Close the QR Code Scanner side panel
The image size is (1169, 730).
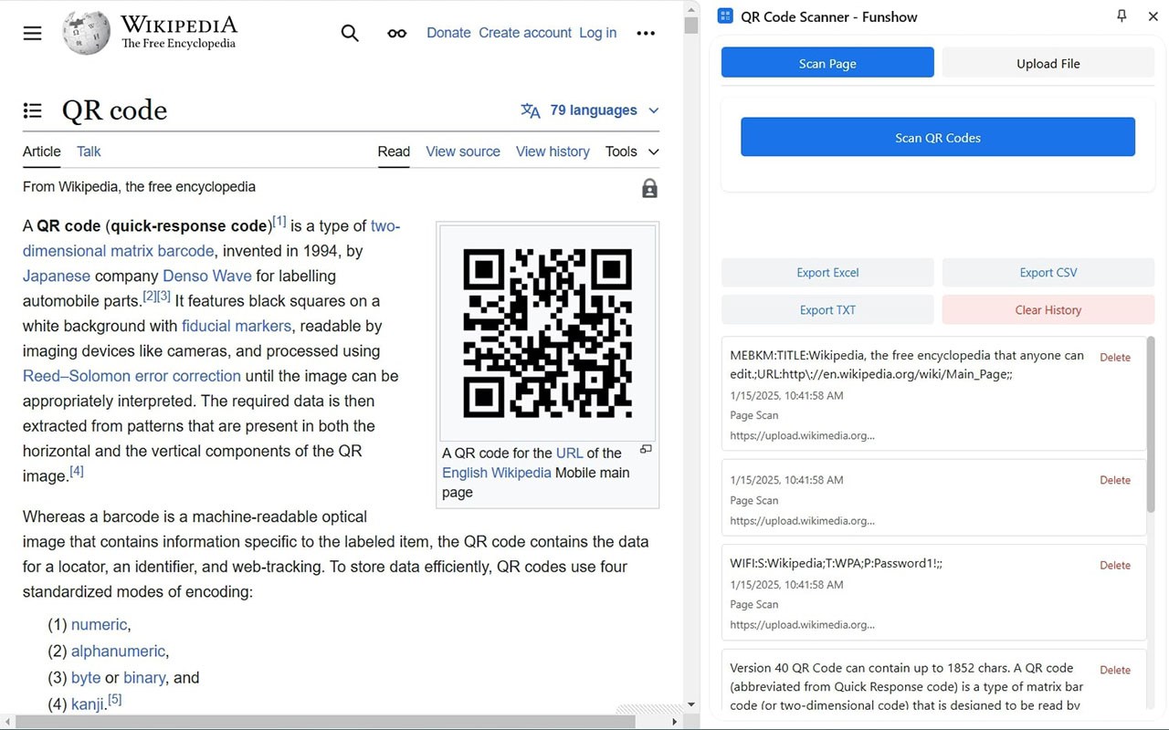click(1153, 16)
